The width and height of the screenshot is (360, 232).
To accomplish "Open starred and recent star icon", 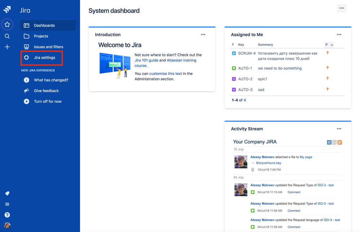I will pos(7,24).
